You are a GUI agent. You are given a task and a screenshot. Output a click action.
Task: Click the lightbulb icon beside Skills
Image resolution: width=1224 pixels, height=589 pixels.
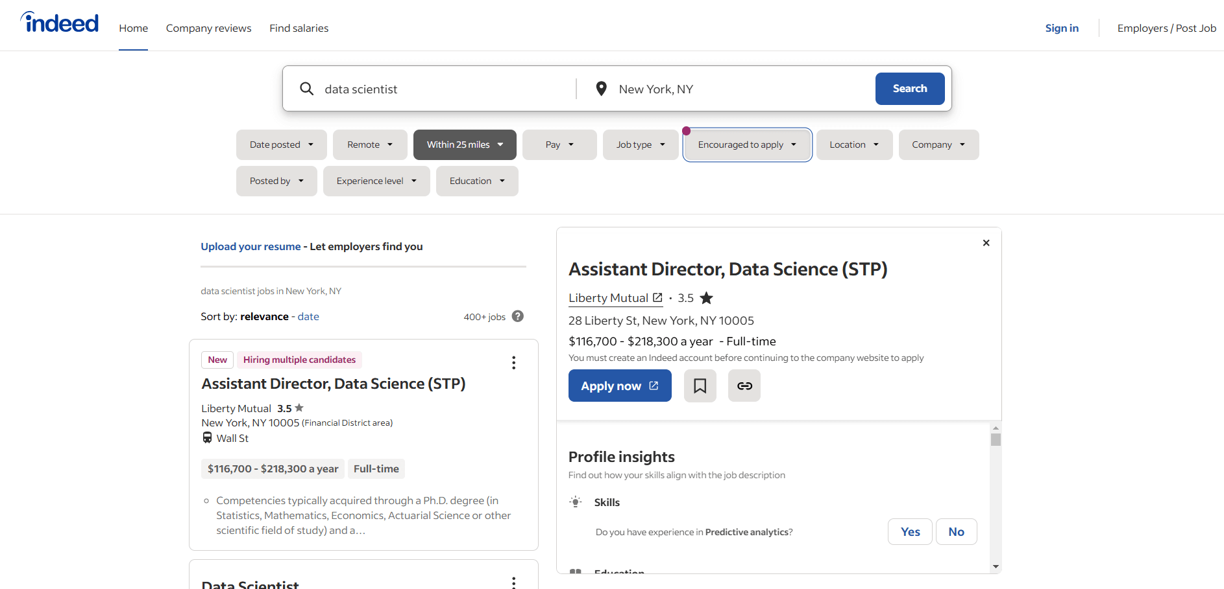click(575, 502)
